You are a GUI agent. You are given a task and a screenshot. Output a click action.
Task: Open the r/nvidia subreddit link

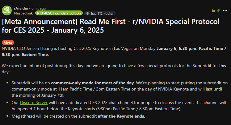tap(20, 8)
